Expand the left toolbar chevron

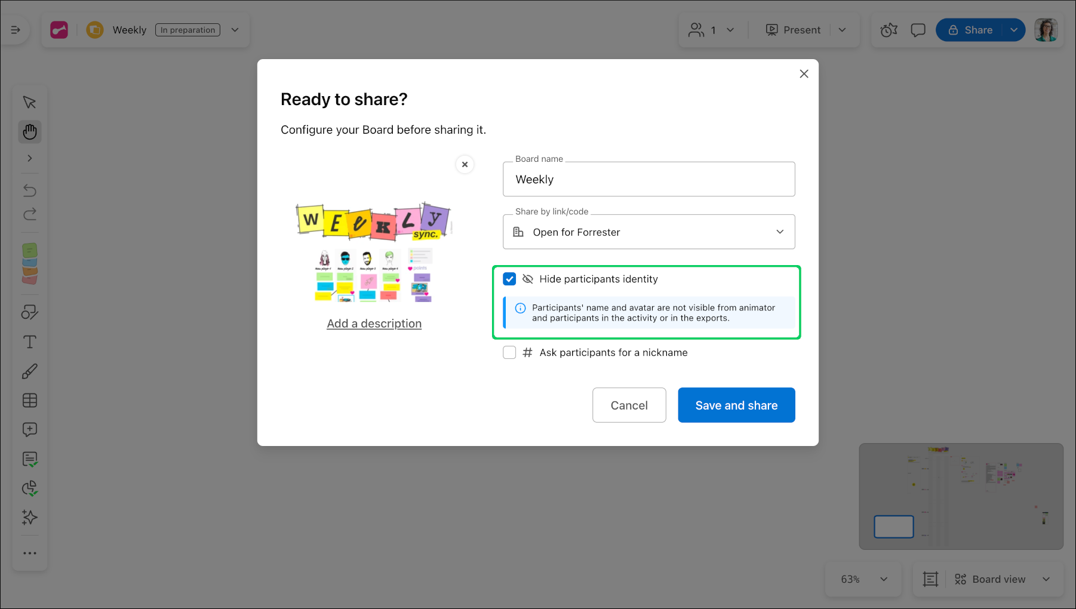click(x=30, y=158)
